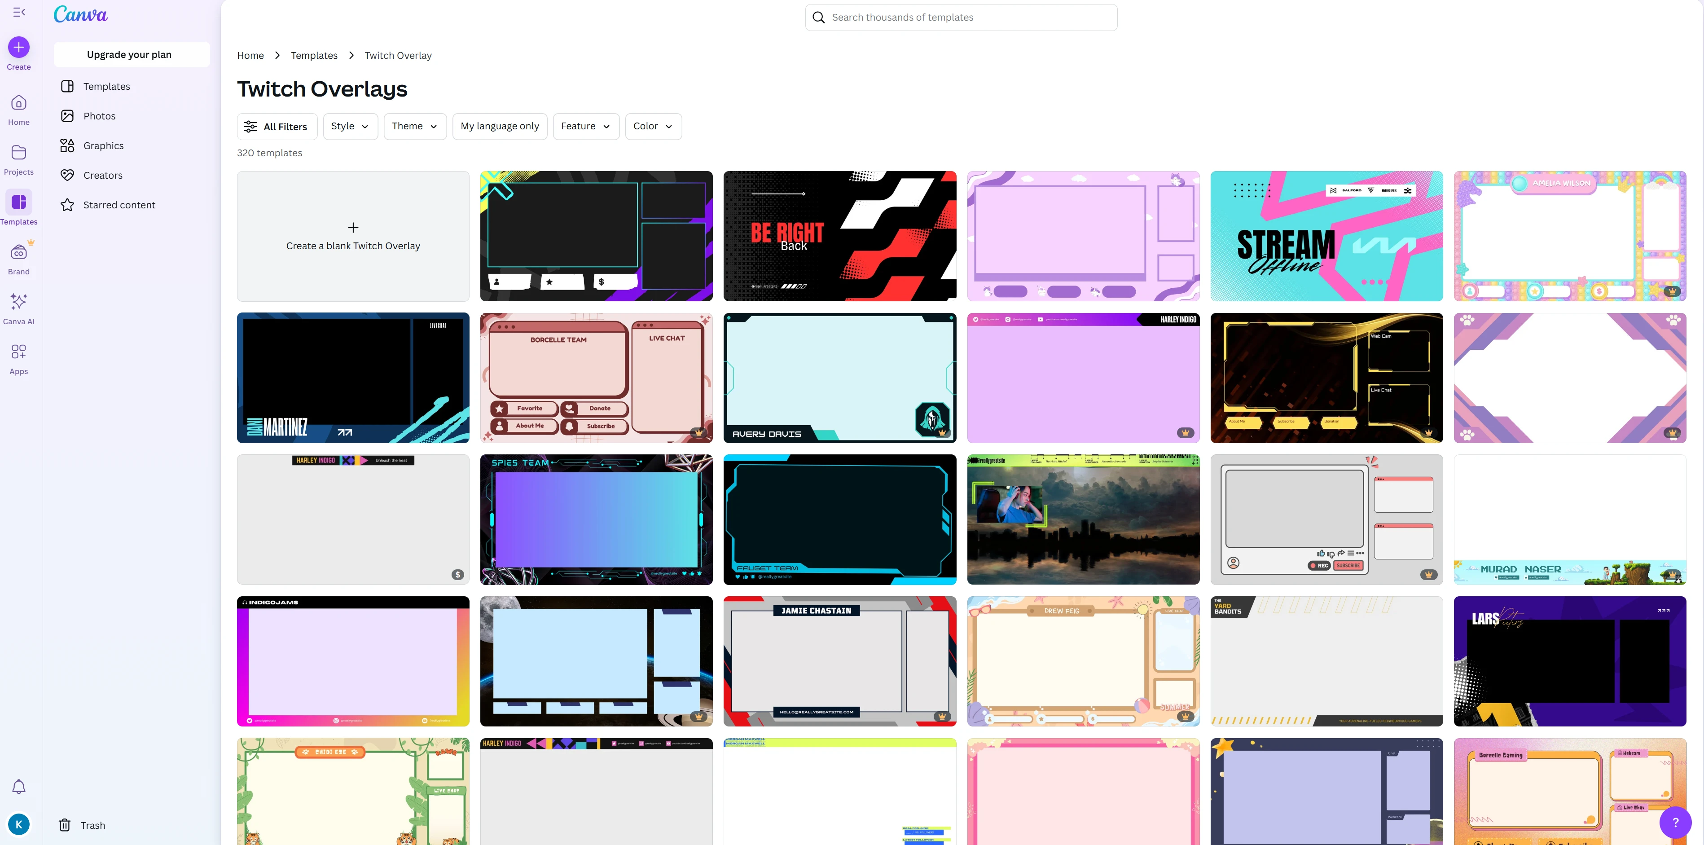Collapse the sidebar menu icon

(x=18, y=12)
